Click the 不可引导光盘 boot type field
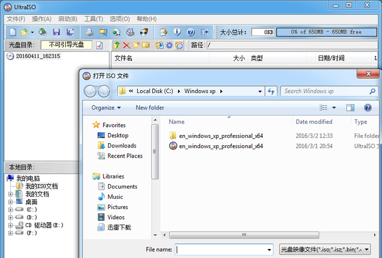 click(66, 45)
